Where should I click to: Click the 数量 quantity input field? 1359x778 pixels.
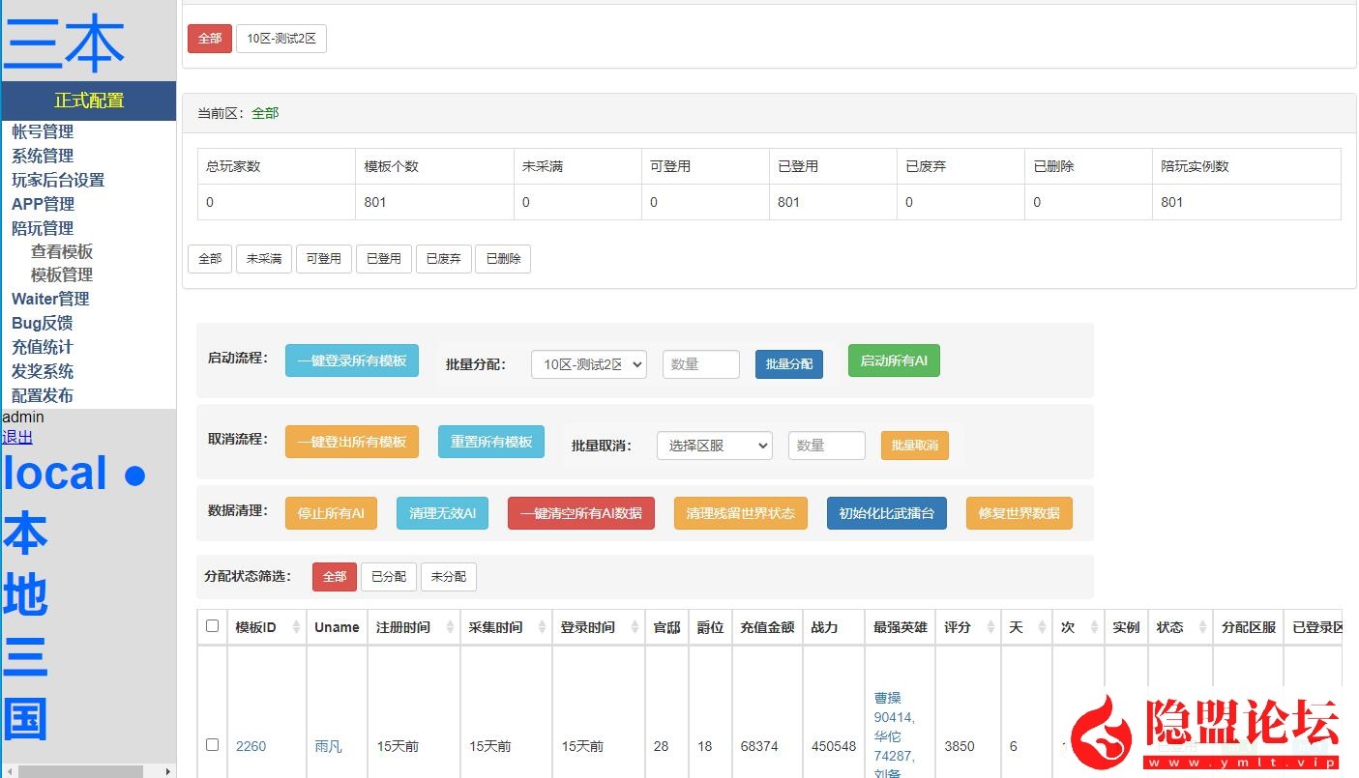[700, 364]
